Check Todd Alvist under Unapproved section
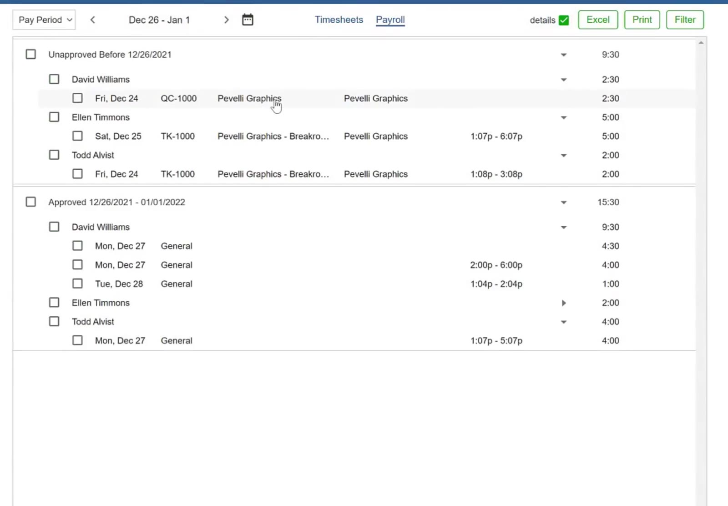This screenshot has height=506, width=728. point(54,155)
